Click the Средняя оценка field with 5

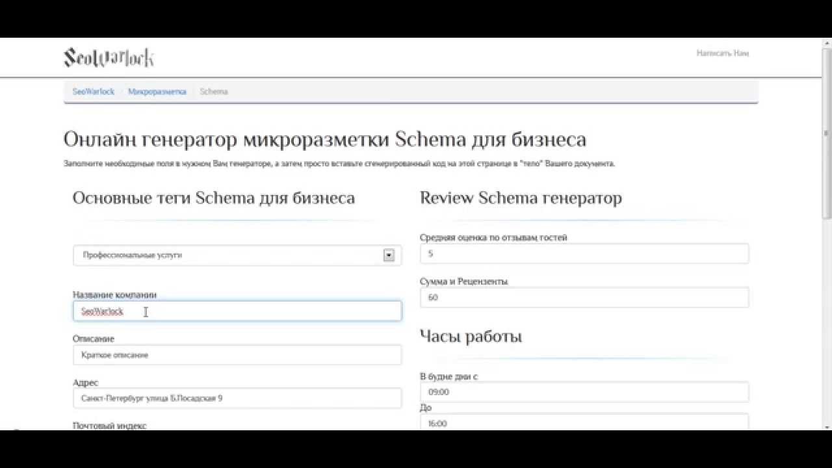pyautogui.click(x=584, y=253)
